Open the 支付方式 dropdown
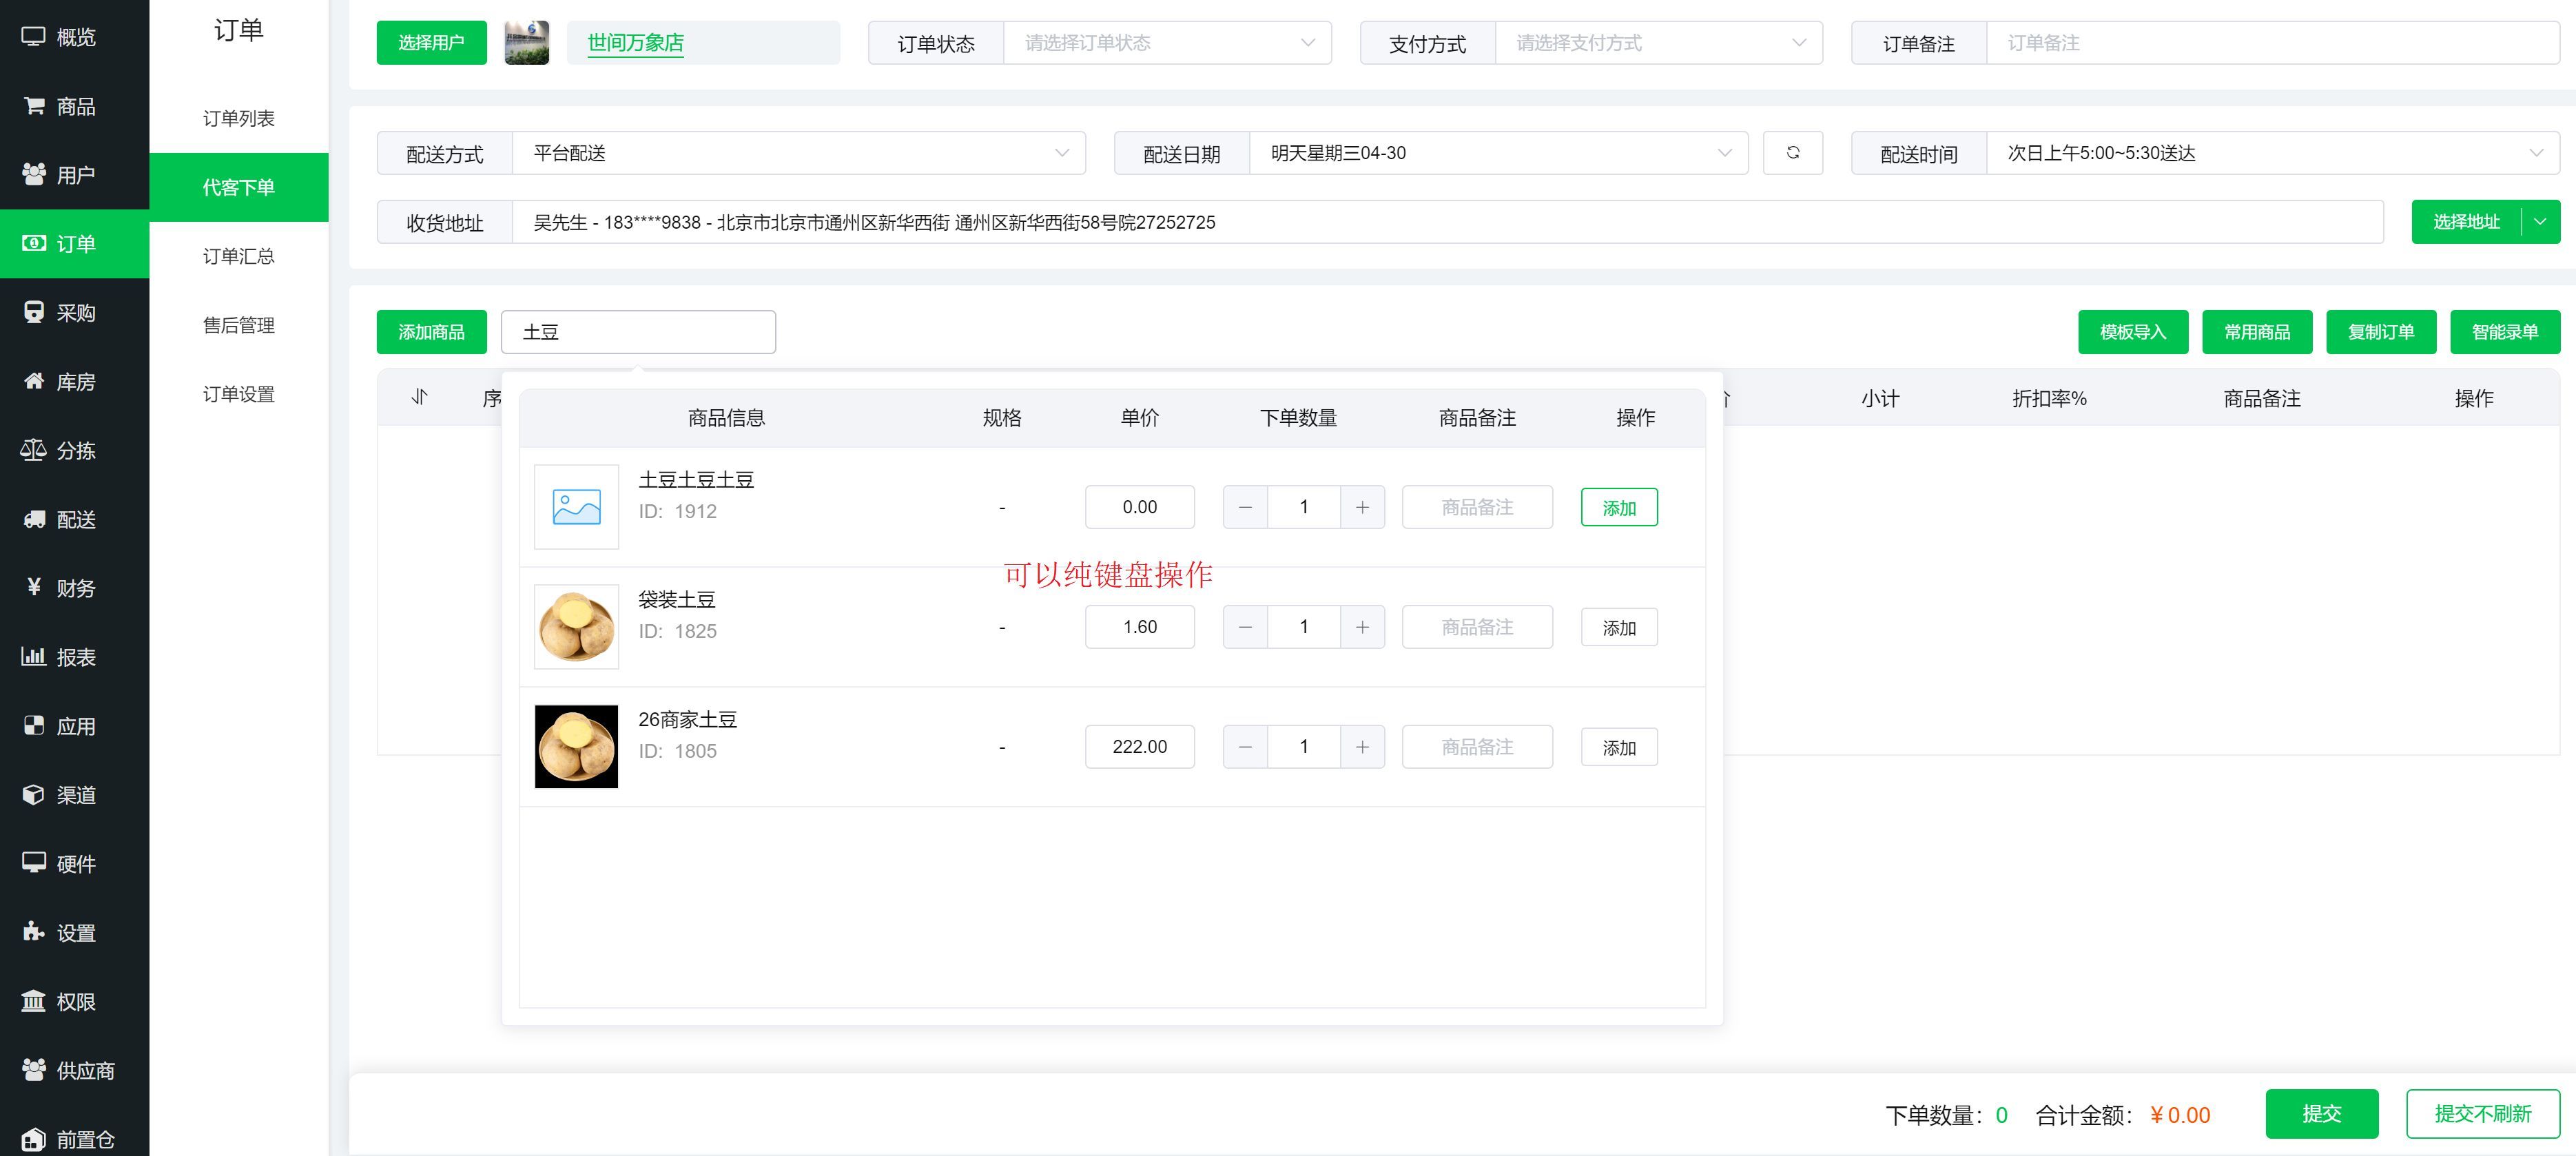The height and width of the screenshot is (1156, 2576). coord(1658,43)
